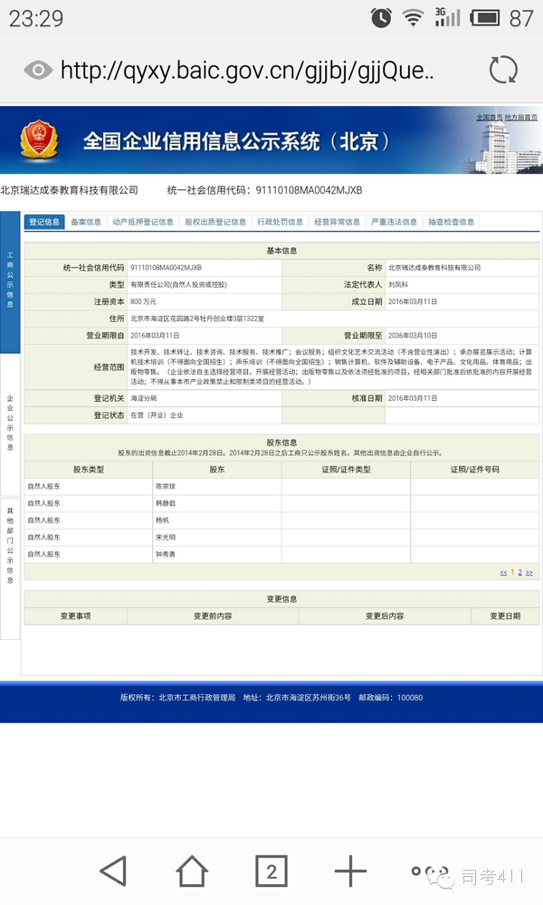The image size is (543, 905).
Task: Click business term end date 2036年03月10日
Action: pos(413,336)
